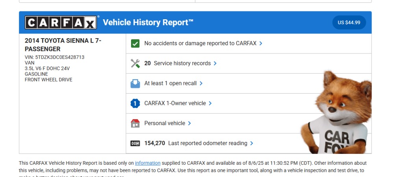Click the green checkmark no-accidents icon

(x=135, y=43)
